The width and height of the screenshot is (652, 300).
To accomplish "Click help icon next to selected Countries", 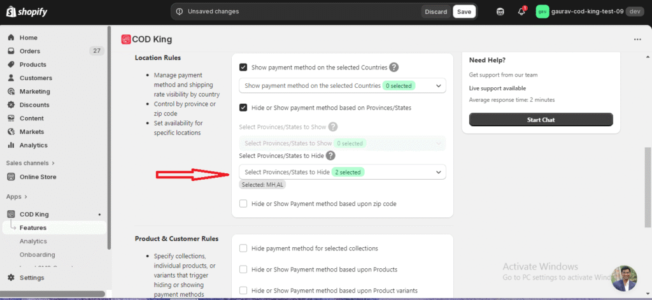I will click(394, 67).
